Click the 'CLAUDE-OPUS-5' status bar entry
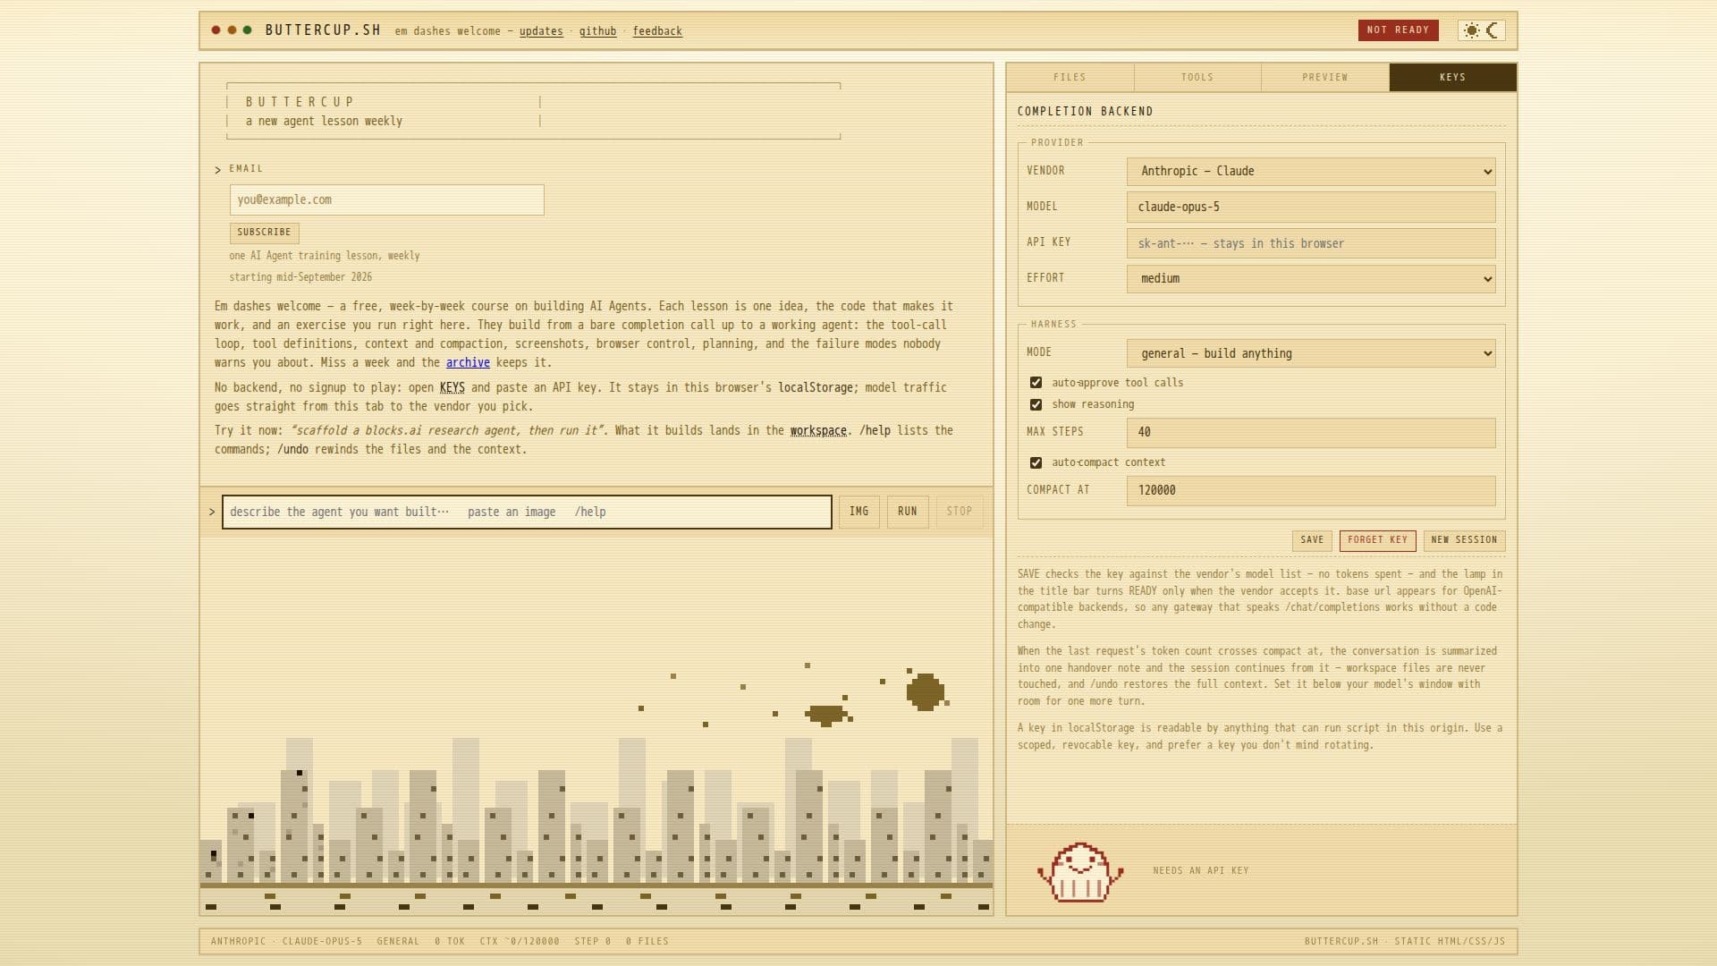 (x=322, y=942)
